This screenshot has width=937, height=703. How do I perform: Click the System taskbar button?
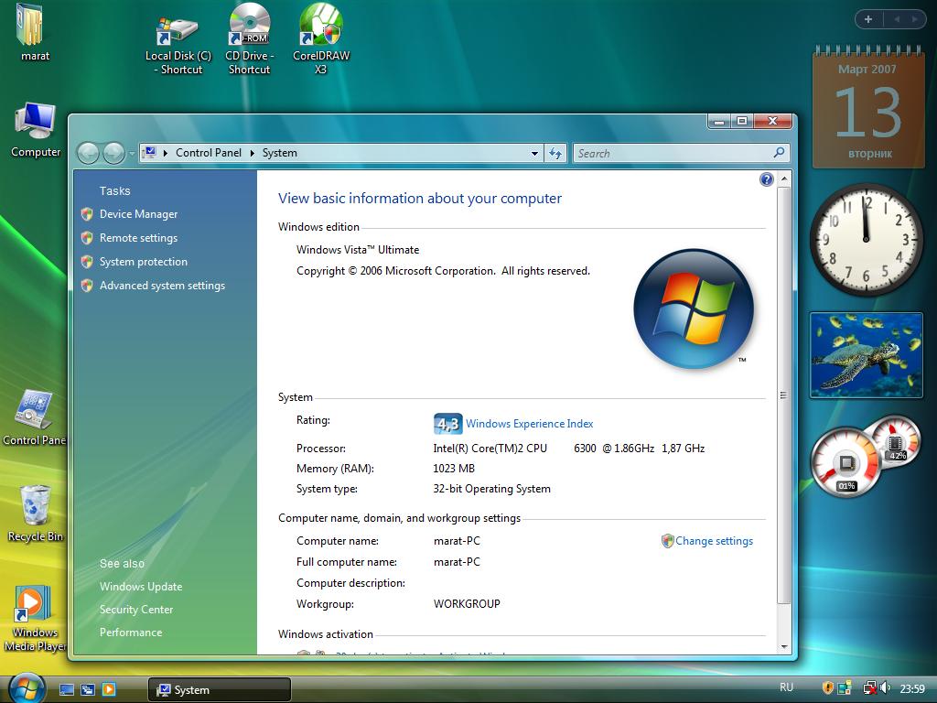[x=219, y=690]
